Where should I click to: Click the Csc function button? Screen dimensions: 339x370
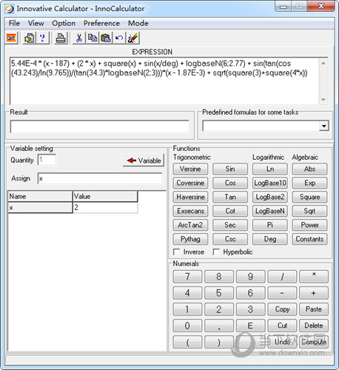pos(230,239)
